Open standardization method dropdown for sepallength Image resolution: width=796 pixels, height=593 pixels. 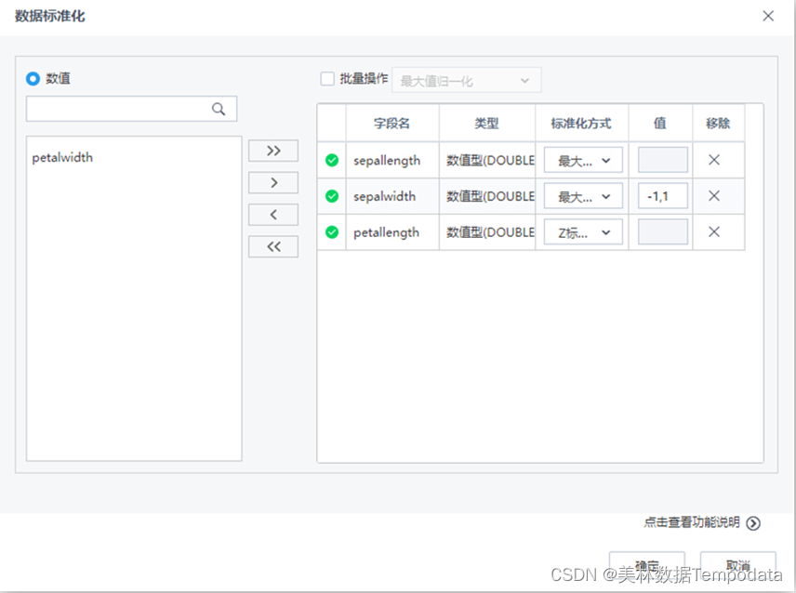click(583, 160)
